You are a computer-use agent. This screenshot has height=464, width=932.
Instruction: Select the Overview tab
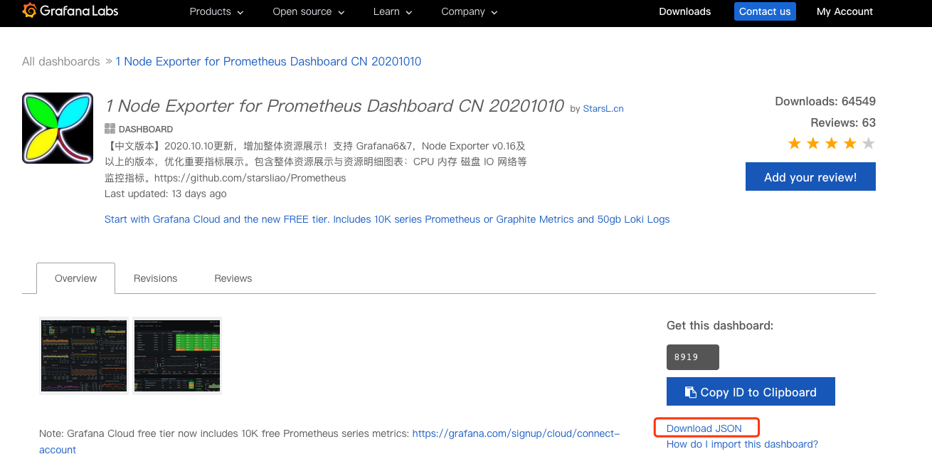(75, 278)
